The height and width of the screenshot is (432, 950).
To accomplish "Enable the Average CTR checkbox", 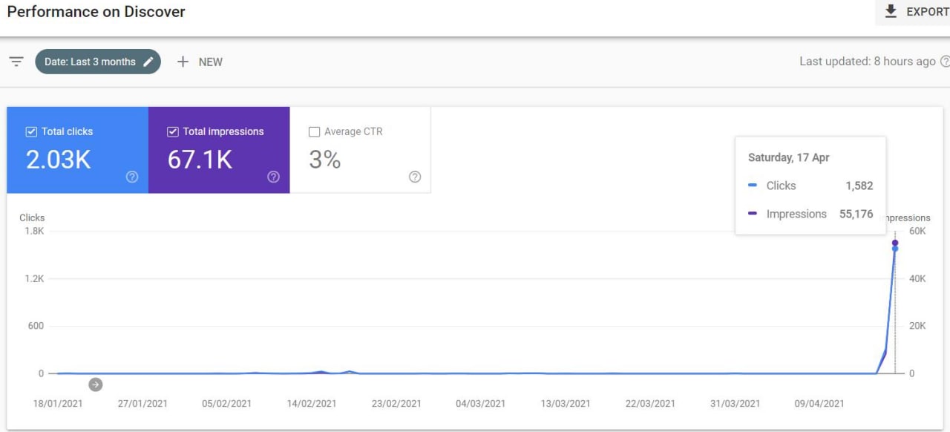I will (314, 131).
